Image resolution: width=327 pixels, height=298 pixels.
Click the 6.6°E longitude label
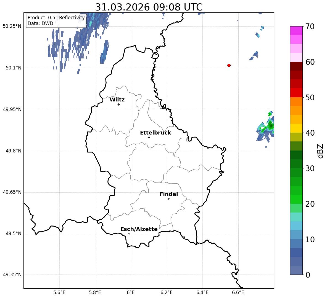pyautogui.click(x=238, y=292)
